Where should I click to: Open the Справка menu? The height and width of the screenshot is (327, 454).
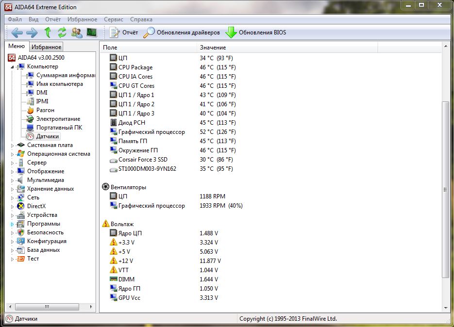click(141, 19)
